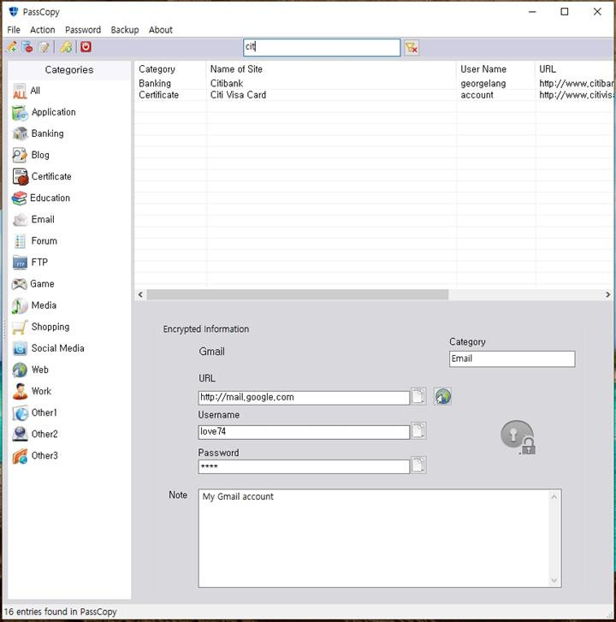This screenshot has height=622, width=616.
Task: Click the Note scroll down arrow
Action: click(x=554, y=580)
